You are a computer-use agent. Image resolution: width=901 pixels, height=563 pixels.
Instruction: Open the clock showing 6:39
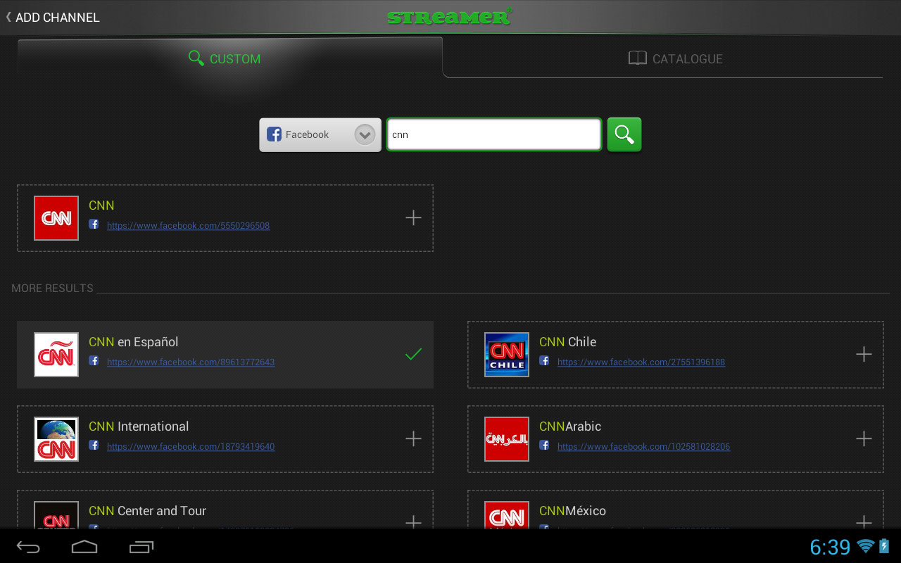(830, 547)
